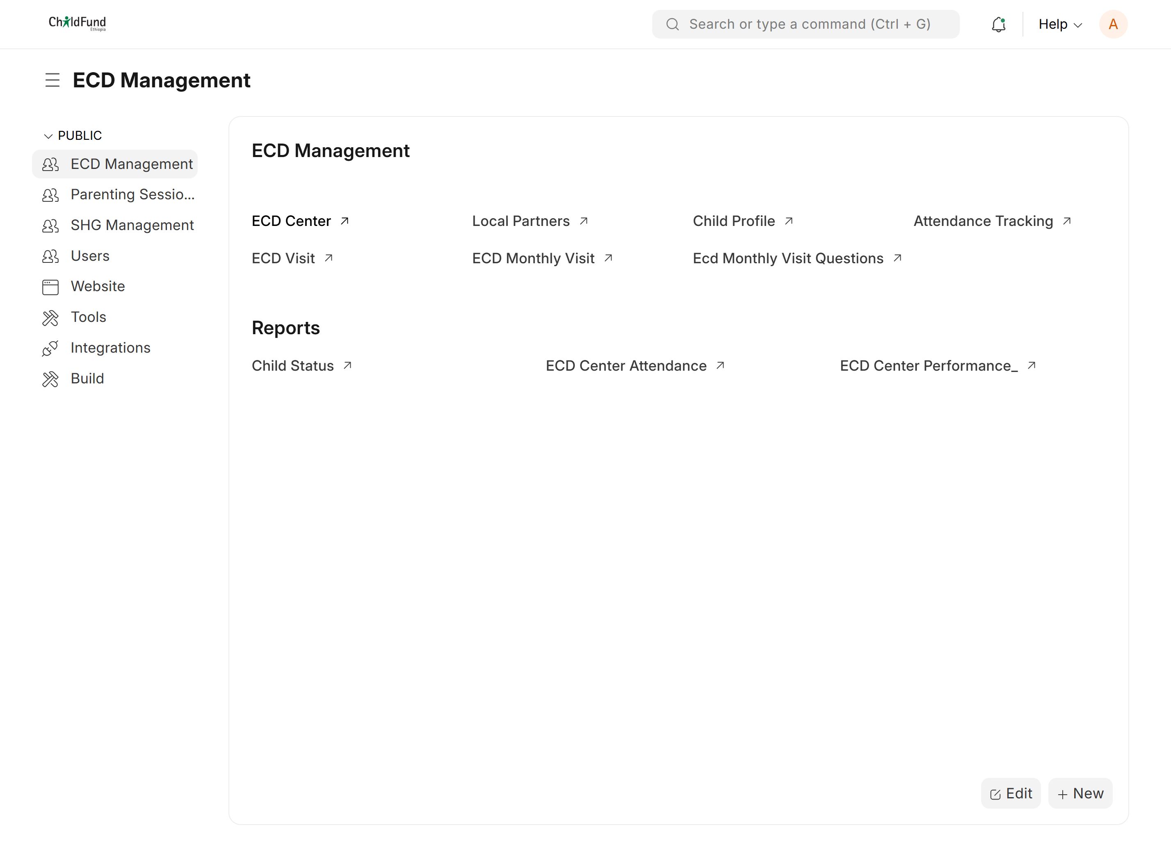Image resolution: width=1171 pixels, height=857 pixels.
Task: Open Parenting Sessions workspace
Action: 115,195
